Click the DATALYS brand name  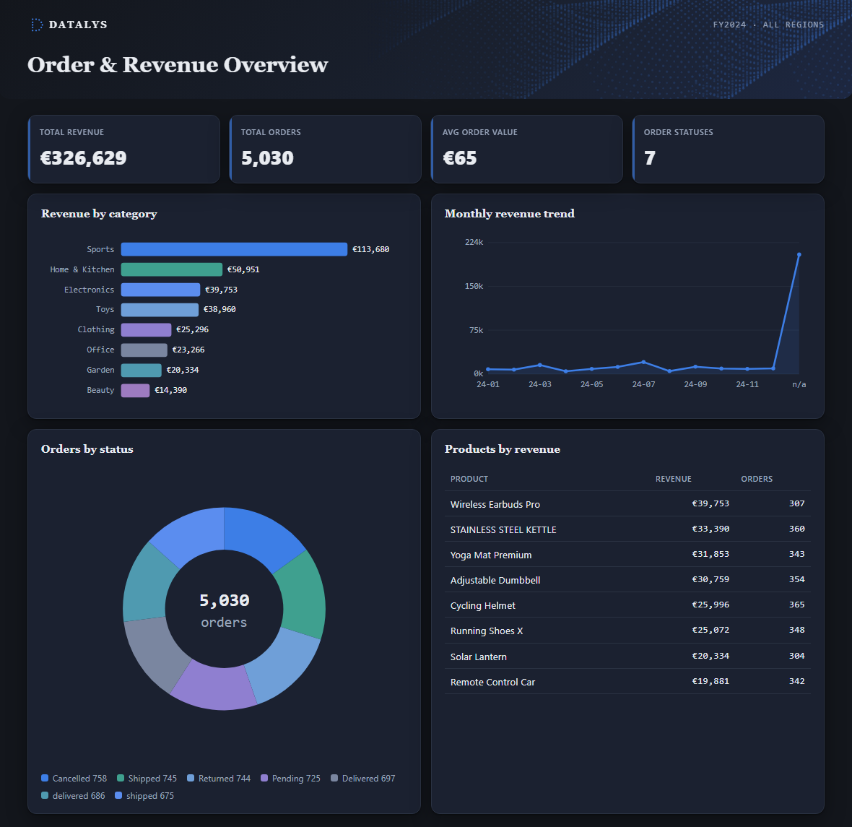(x=78, y=25)
